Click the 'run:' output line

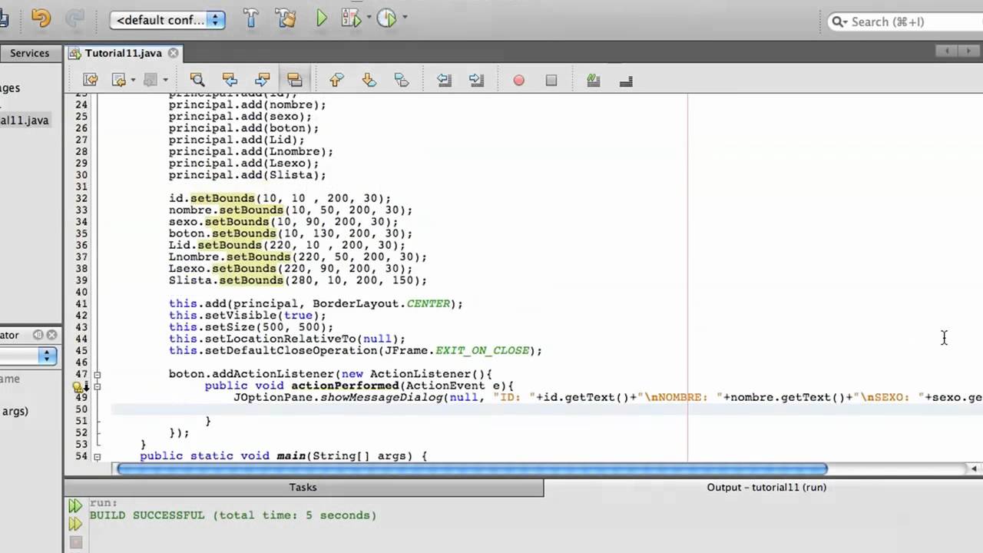click(x=104, y=503)
